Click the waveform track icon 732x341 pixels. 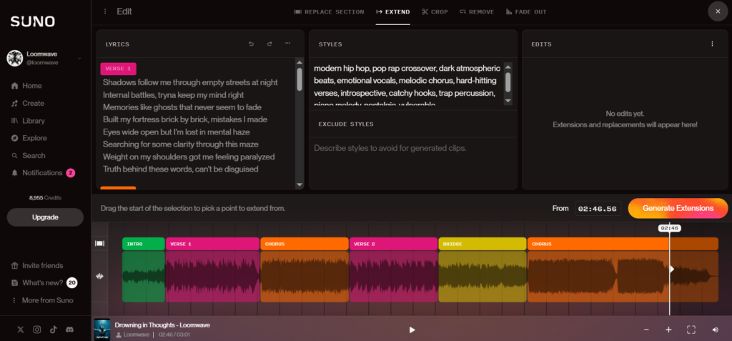pos(99,276)
